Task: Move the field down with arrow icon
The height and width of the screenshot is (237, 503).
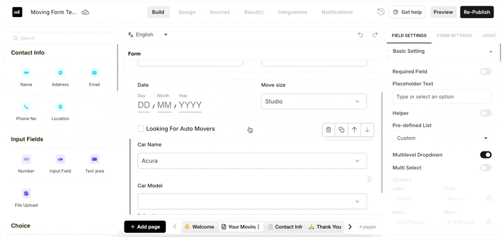Action: coord(367,130)
